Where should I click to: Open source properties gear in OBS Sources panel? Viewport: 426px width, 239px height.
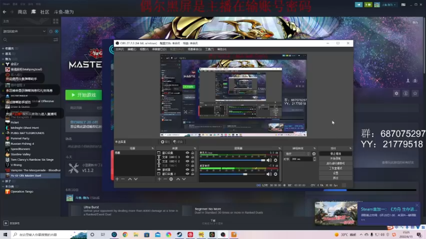click(x=171, y=179)
